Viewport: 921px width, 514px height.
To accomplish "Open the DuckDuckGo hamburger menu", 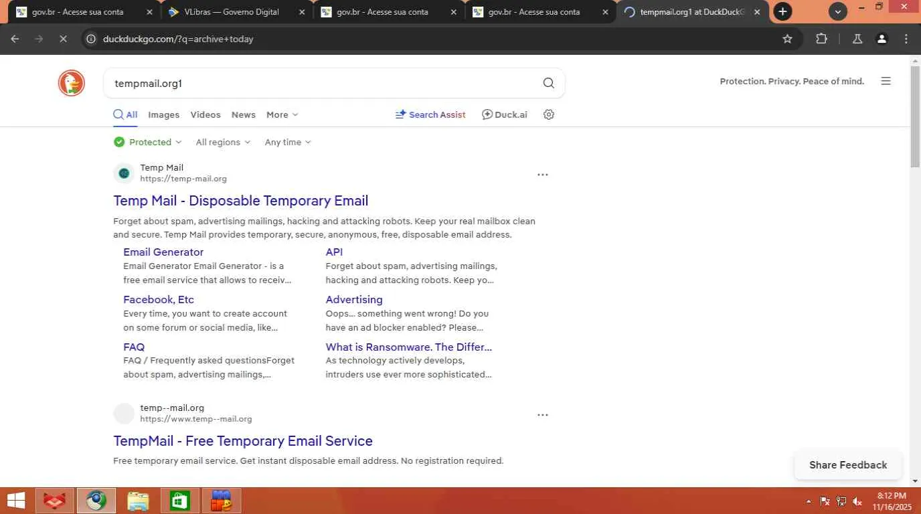I will coord(886,81).
